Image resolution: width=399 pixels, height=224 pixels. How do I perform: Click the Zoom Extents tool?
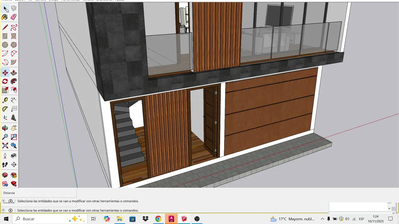5,146
